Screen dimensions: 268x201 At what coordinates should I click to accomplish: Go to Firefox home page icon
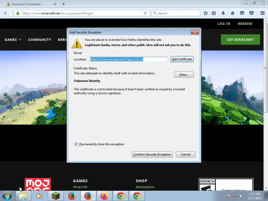pyautogui.click(x=233, y=13)
